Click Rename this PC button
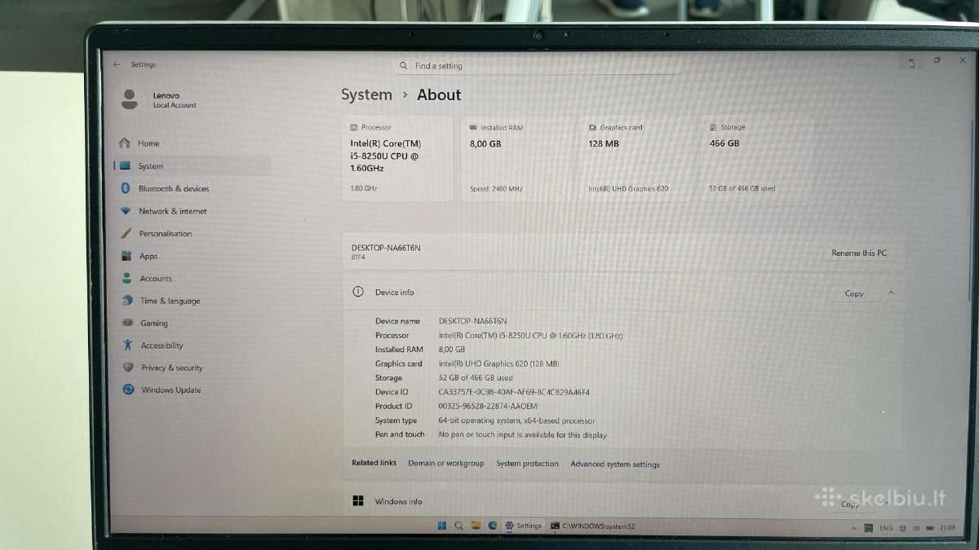This screenshot has height=550, width=979. [x=859, y=253]
